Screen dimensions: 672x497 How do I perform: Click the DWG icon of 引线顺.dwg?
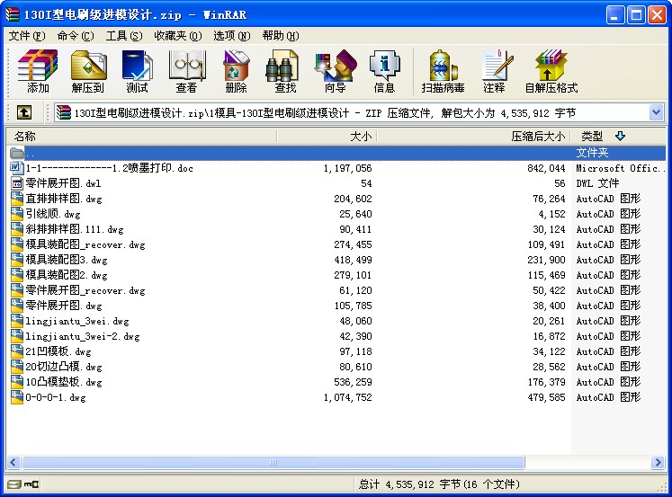coord(17,214)
